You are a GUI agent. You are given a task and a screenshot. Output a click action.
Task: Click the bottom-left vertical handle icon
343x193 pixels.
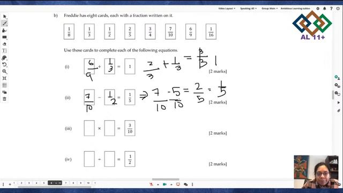3,184
